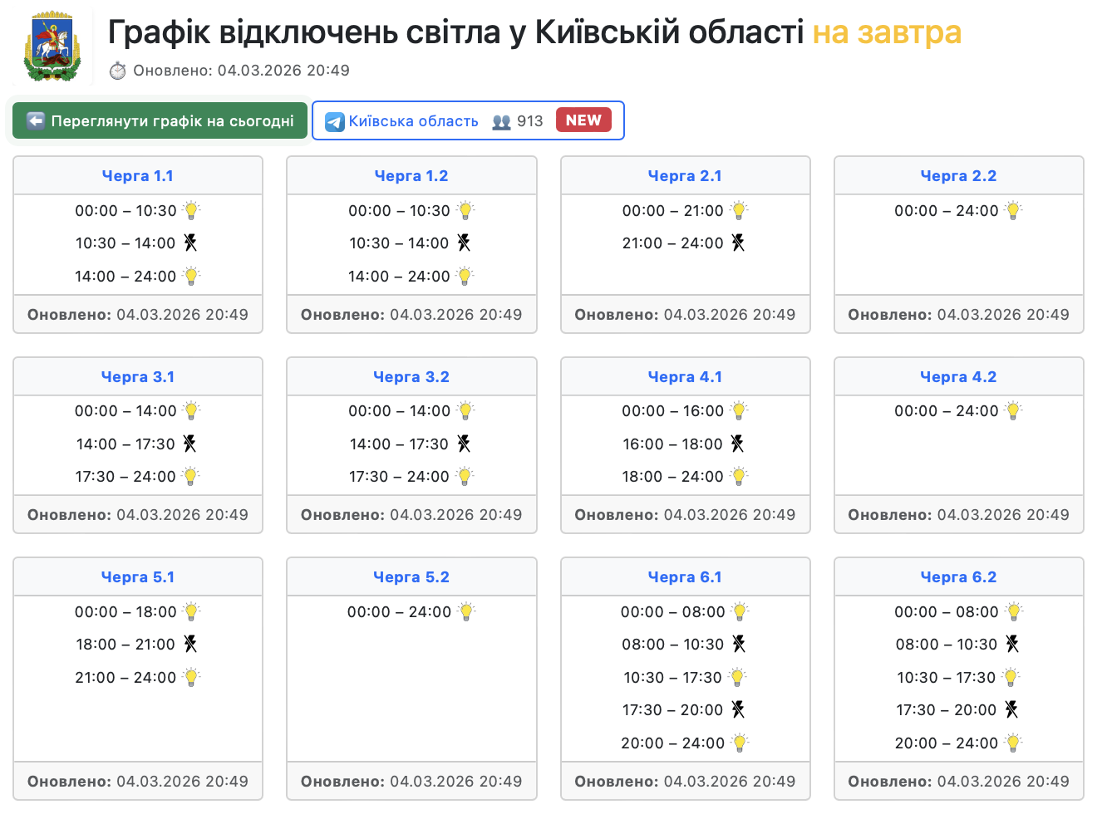Click the power-off icon for 16:00 – 18:00 in Черга 4.1
Image resolution: width=1102 pixels, height=819 pixels.
(x=737, y=444)
